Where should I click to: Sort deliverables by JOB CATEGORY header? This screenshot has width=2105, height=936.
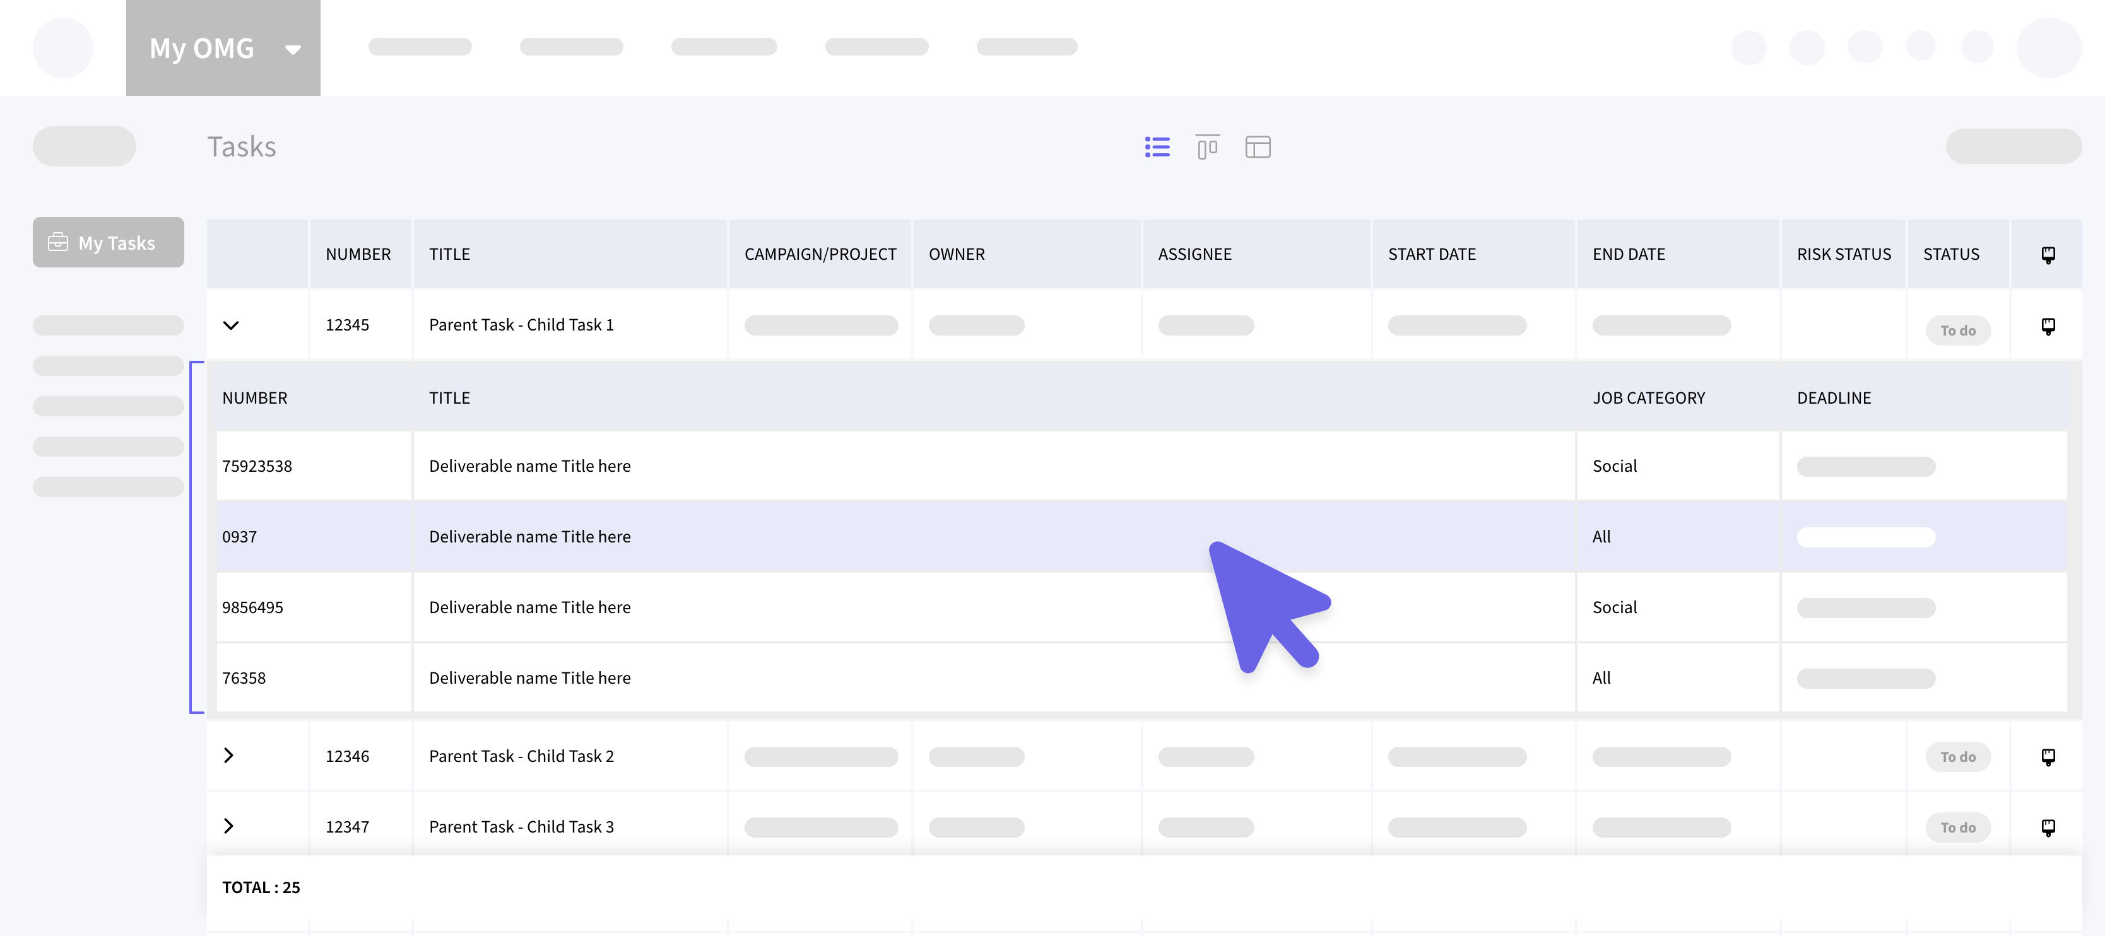pos(1648,398)
